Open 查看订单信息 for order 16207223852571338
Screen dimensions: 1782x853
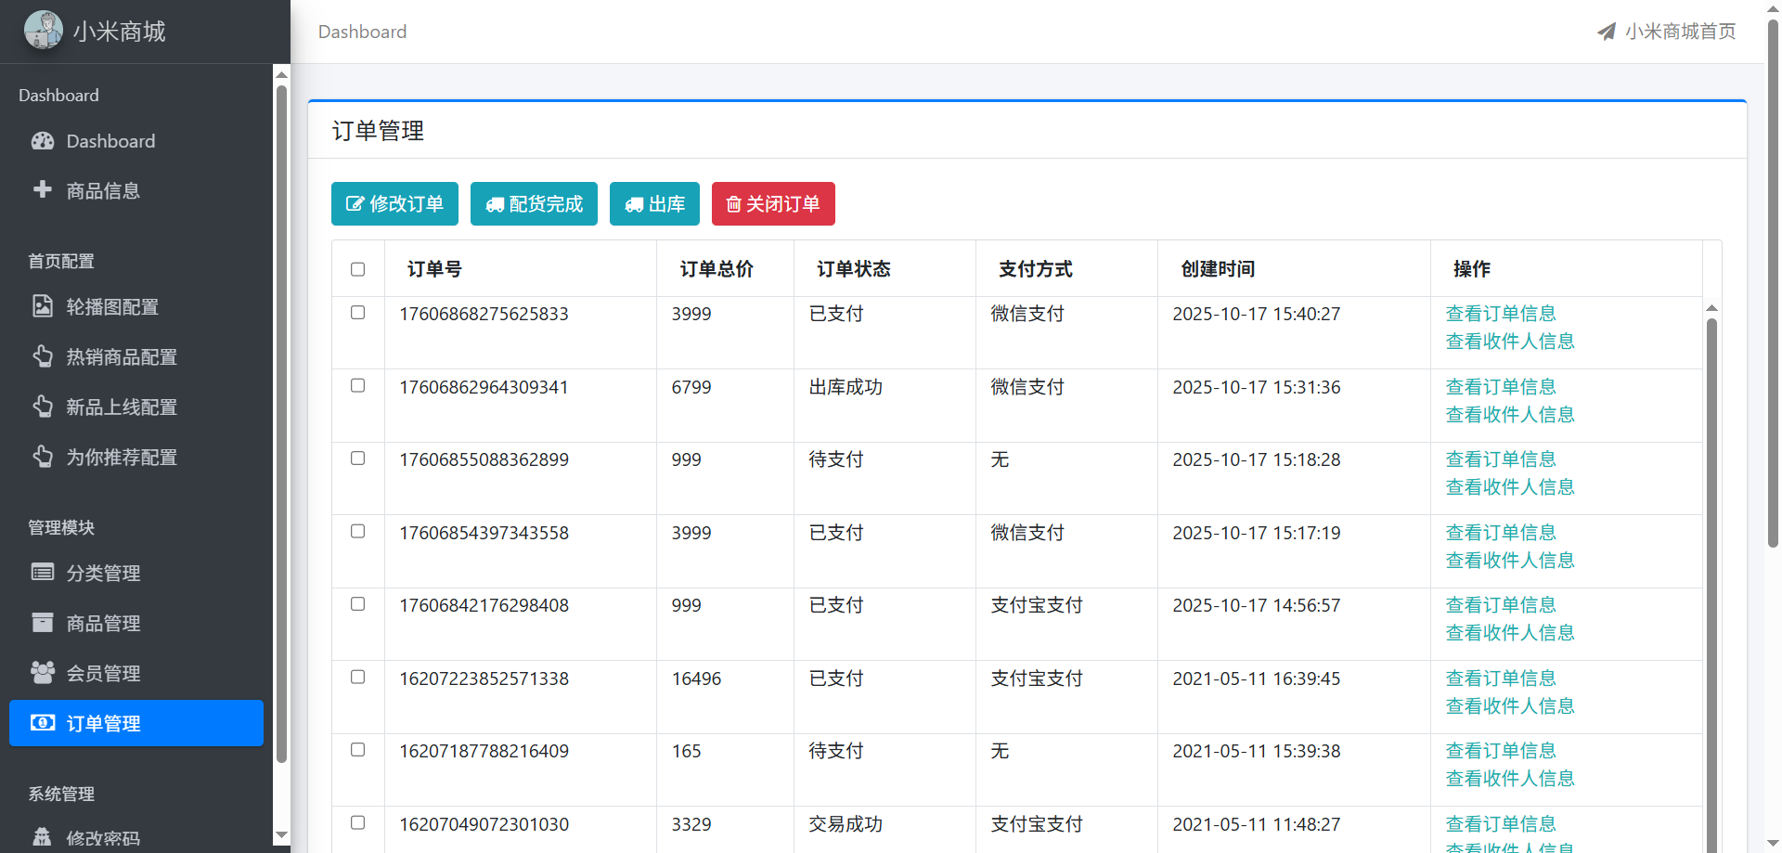click(x=1501, y=679)
